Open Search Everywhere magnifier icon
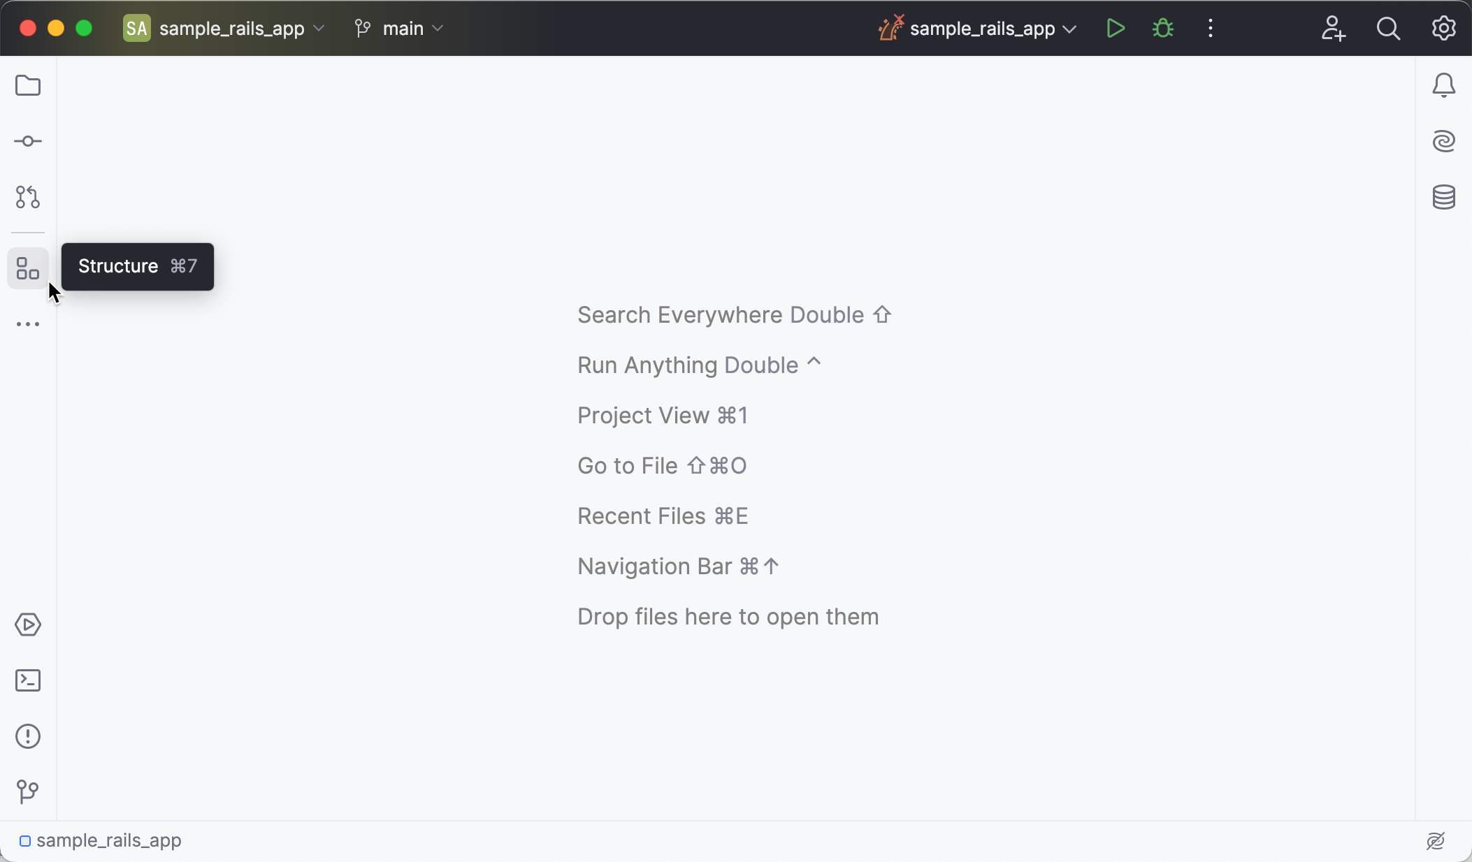The width and height of the screenshot is (1472, 862). pyautogui.click(x=1388, y=29)
